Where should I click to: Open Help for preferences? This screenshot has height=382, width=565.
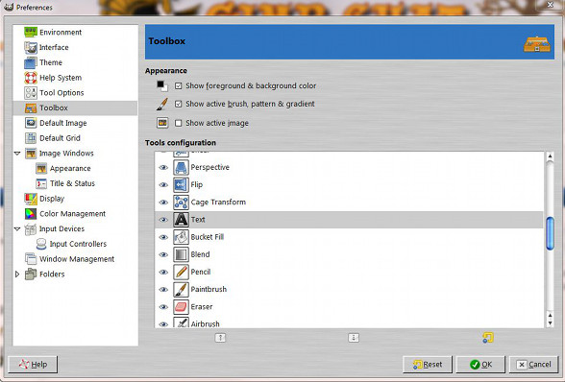(x=33, y=365)
